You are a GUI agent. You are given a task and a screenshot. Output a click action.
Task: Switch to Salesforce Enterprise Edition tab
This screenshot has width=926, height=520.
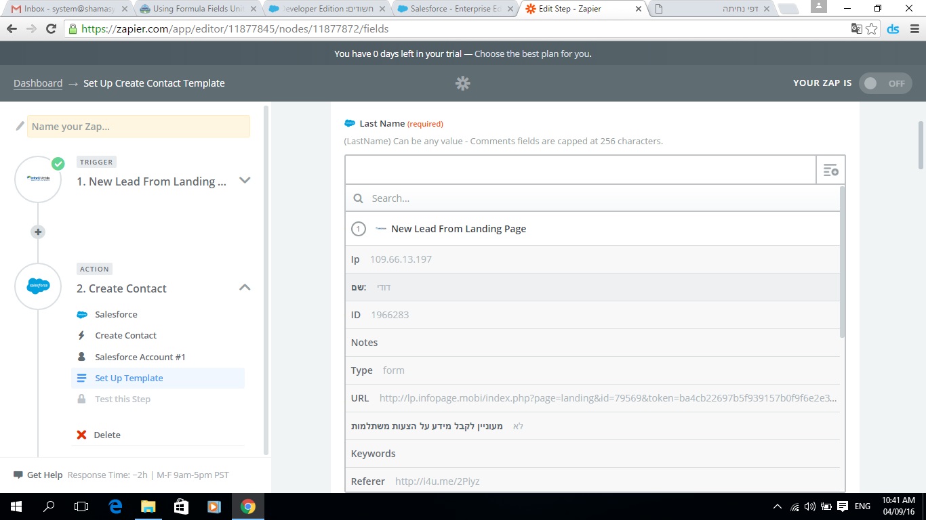456,9
